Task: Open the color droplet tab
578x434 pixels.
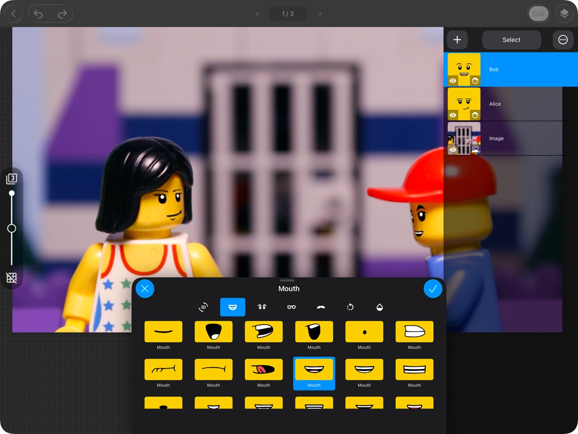Action: (x=380, y=307)
